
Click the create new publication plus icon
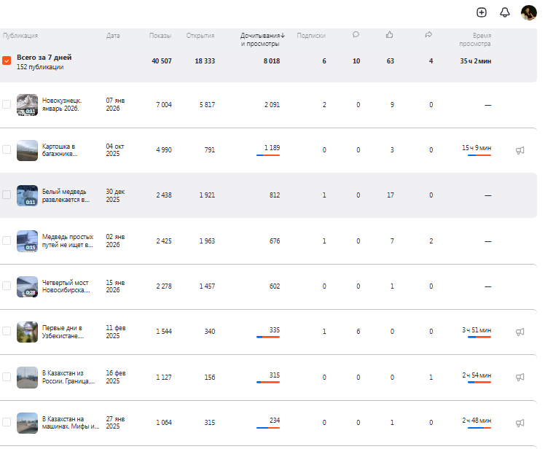481,12
